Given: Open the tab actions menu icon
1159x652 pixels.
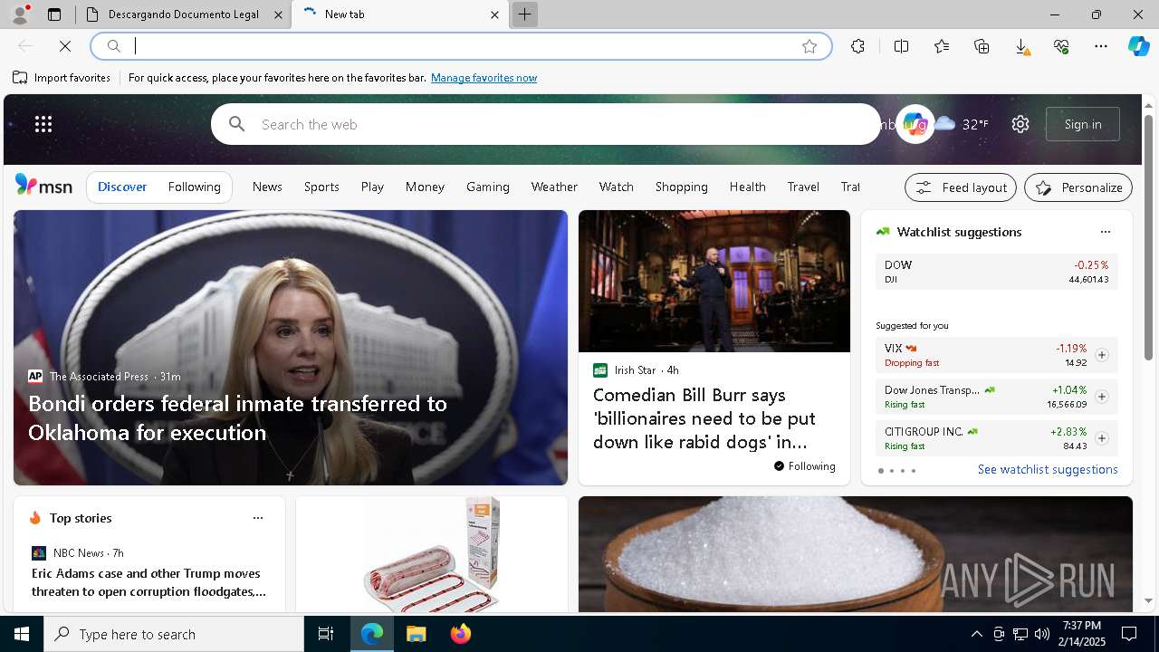Looking at the screenshot, I should coord(54,14).
